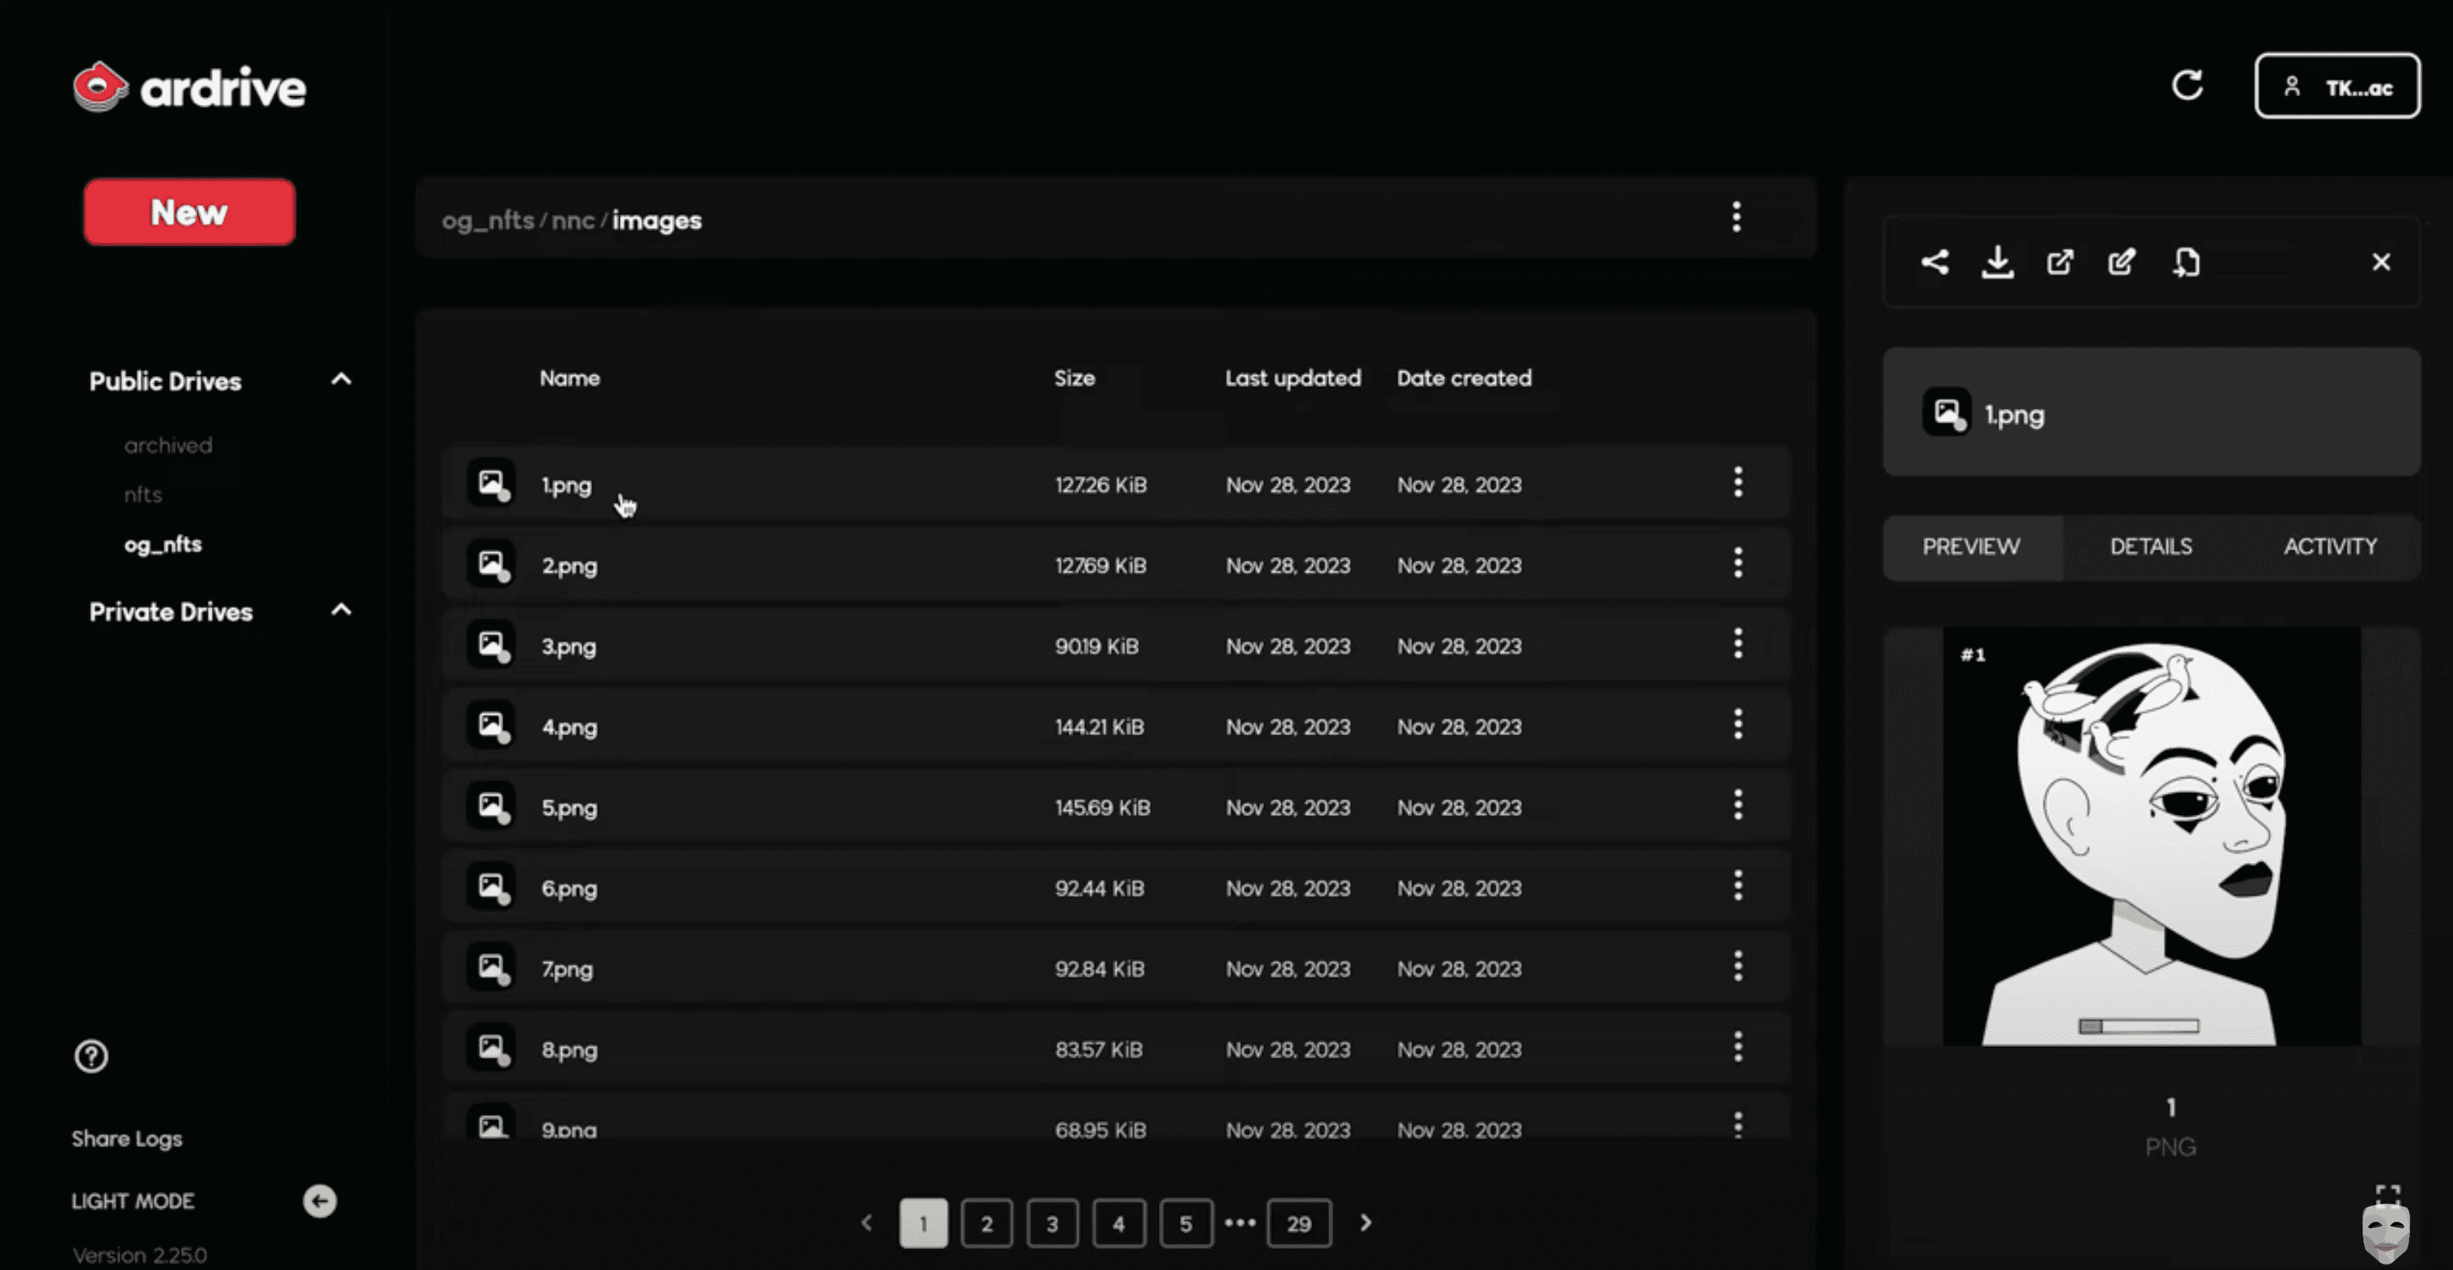Go to previous page arrow
This screenshot has width=2453, height=1270.
pyautogui.click(x=867, y=1223)
